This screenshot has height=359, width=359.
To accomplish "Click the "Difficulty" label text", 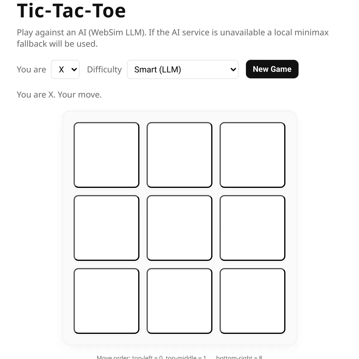I will 104,69.
